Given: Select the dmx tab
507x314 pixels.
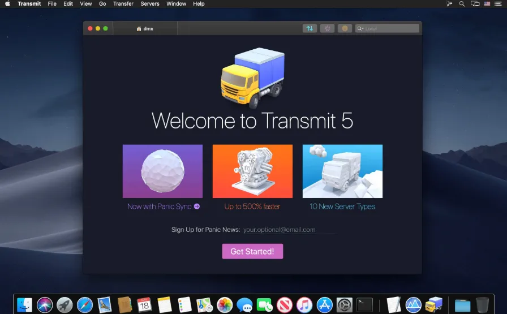Looking at the screenshot, I should point(145,28).
